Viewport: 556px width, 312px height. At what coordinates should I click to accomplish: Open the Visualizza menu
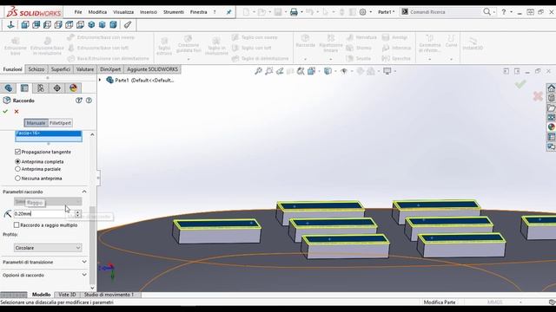coord(123,12)
